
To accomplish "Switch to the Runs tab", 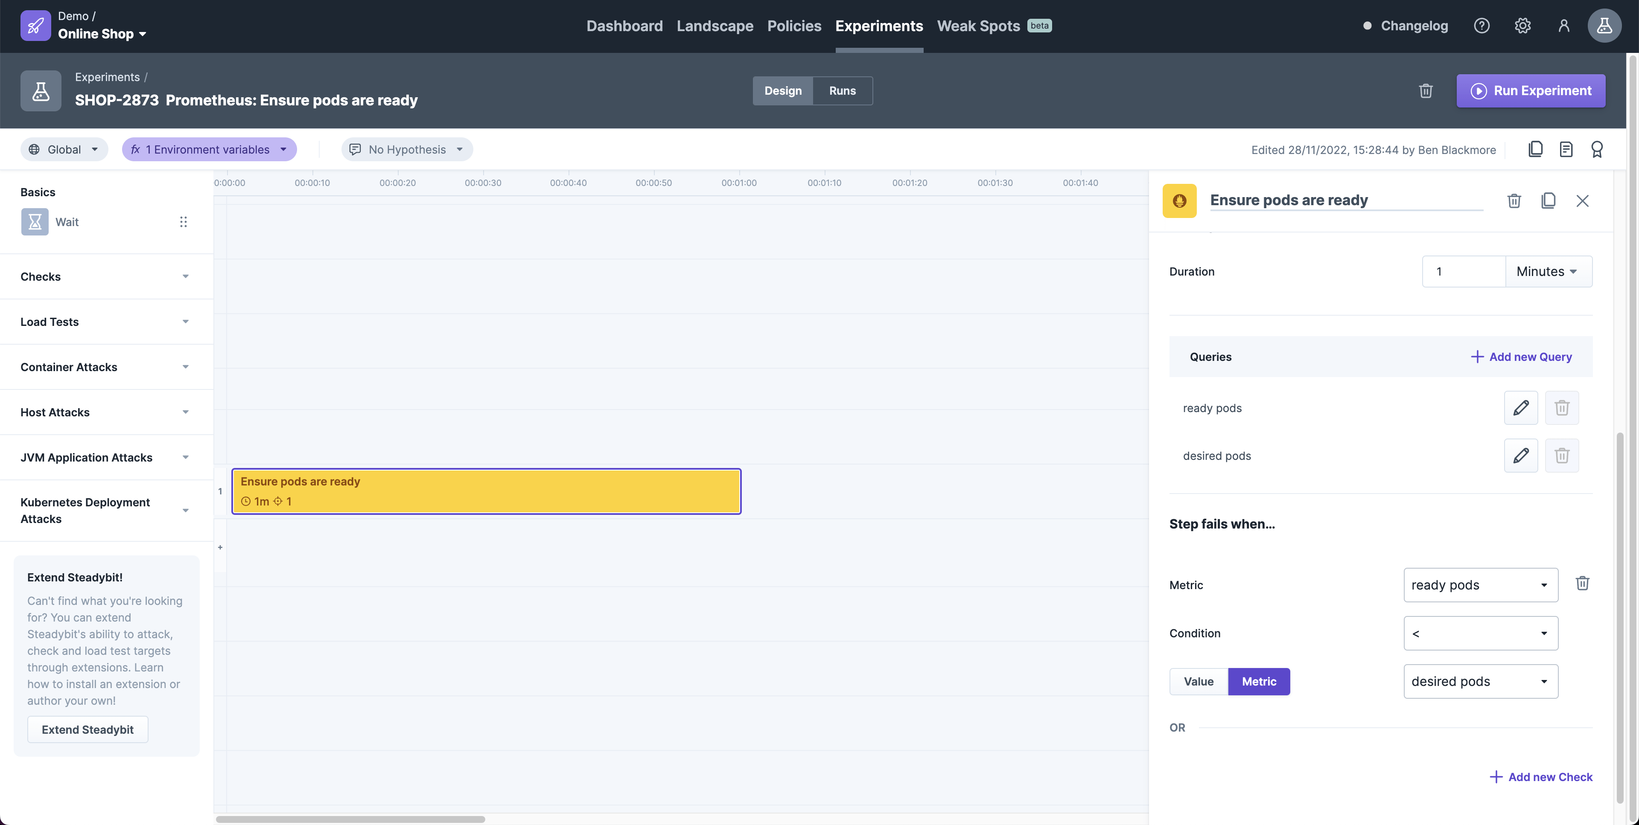I will (842, 90).
